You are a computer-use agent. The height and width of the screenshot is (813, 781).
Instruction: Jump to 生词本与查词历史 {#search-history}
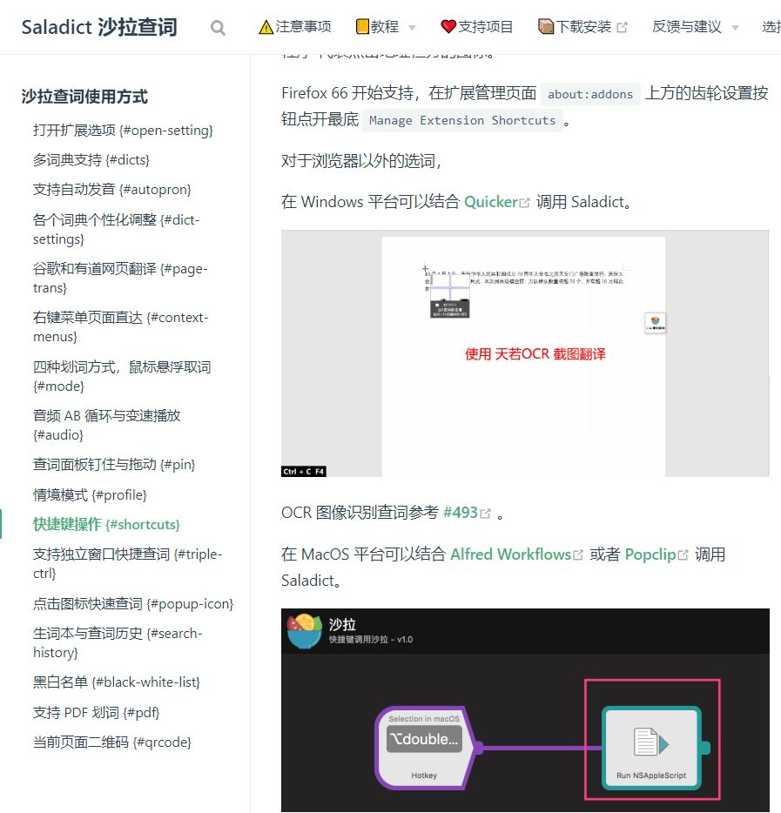[118, 642]
